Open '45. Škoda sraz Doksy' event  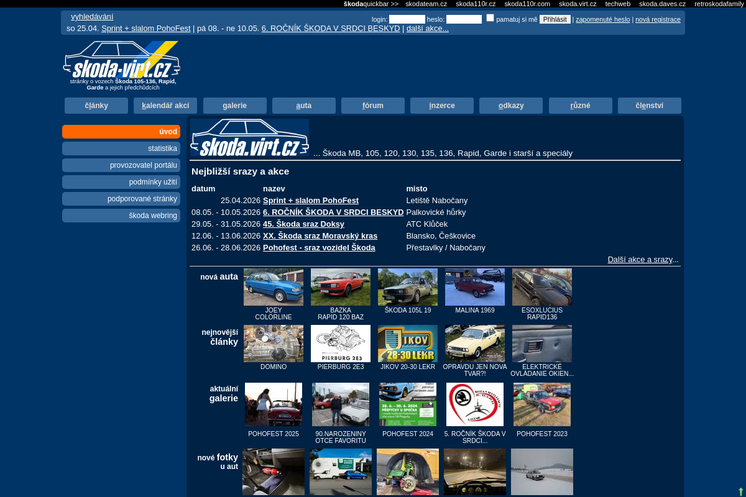tap(303, 224)
